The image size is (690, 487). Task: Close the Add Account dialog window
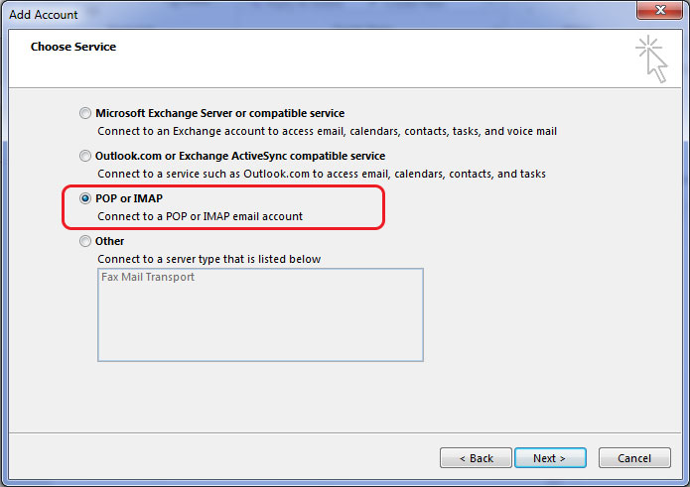tap(659, 10)
